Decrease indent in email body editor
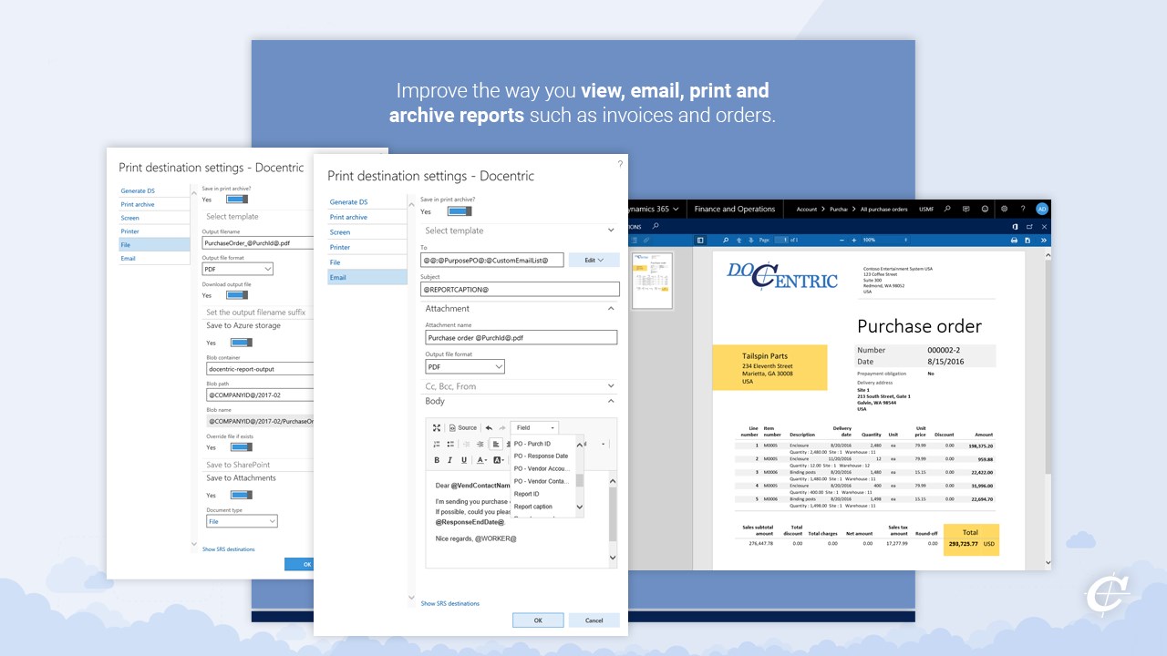1167x656 pixels. 467,444
